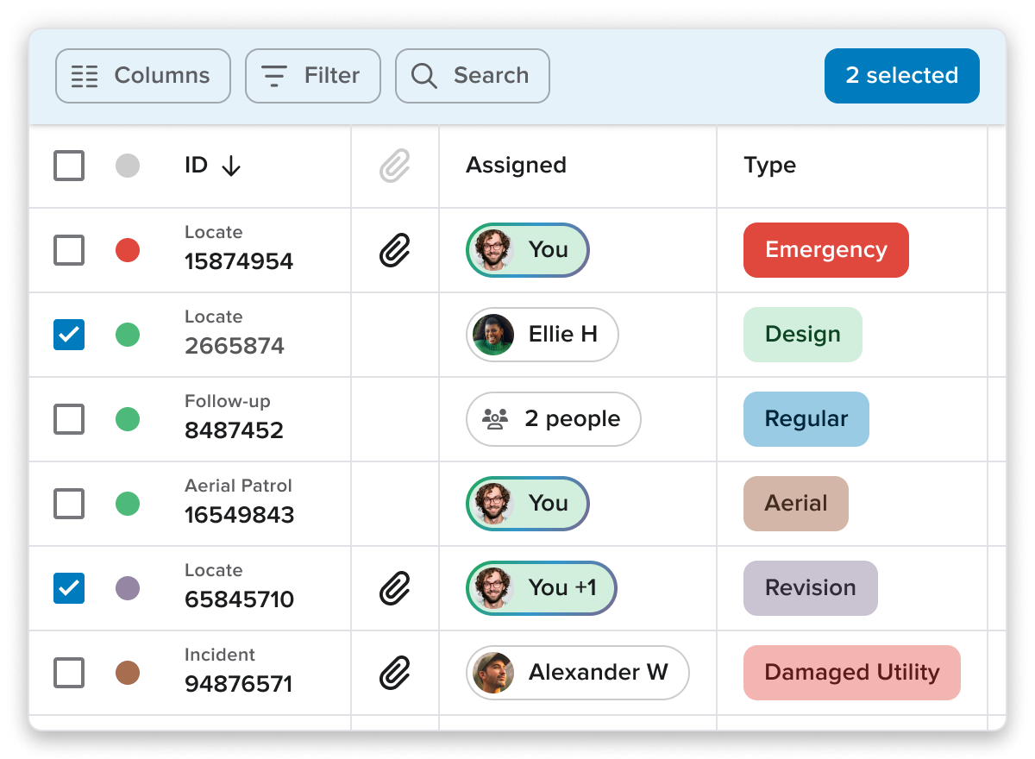1035x759 pixels.
Task: Select the Damaged Utility type tag
Action: pyautogui.click(x=851, y=673)
